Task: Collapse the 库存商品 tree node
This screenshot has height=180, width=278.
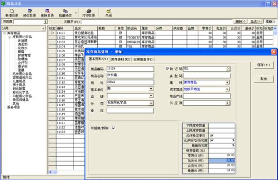Action: [x=4, y=33]
